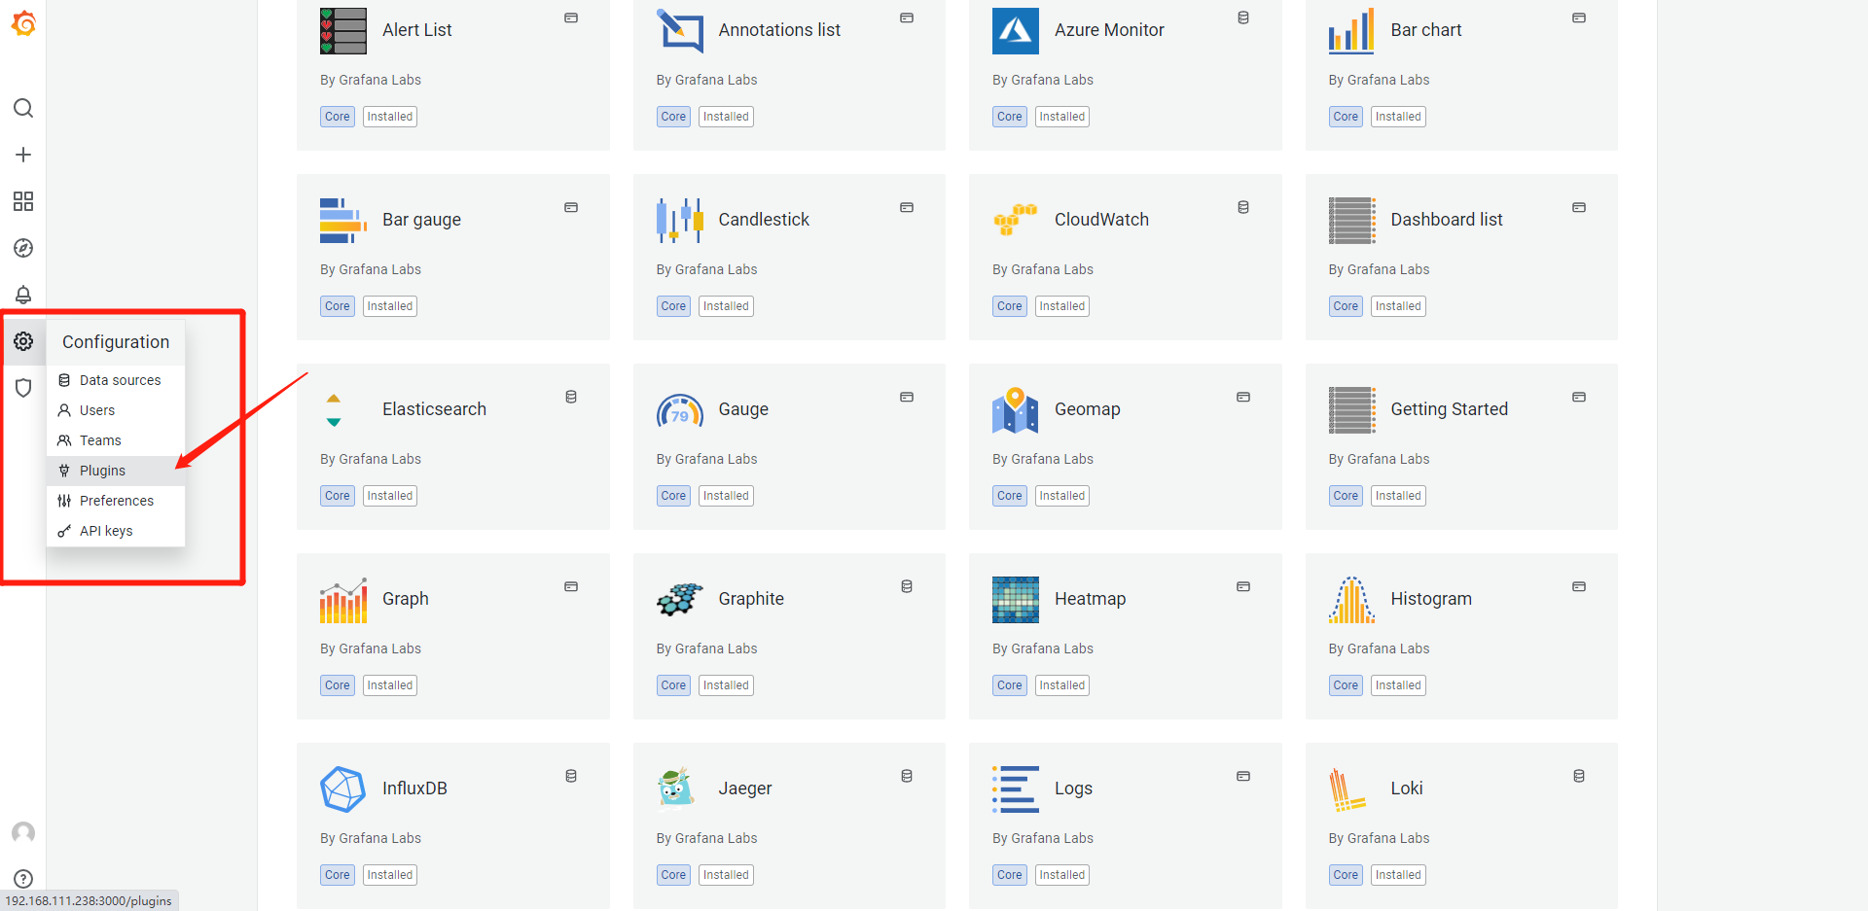Click the Candlestick plugin icon
This screenshot has width=1868, height=911.
[x=680, y=220]
